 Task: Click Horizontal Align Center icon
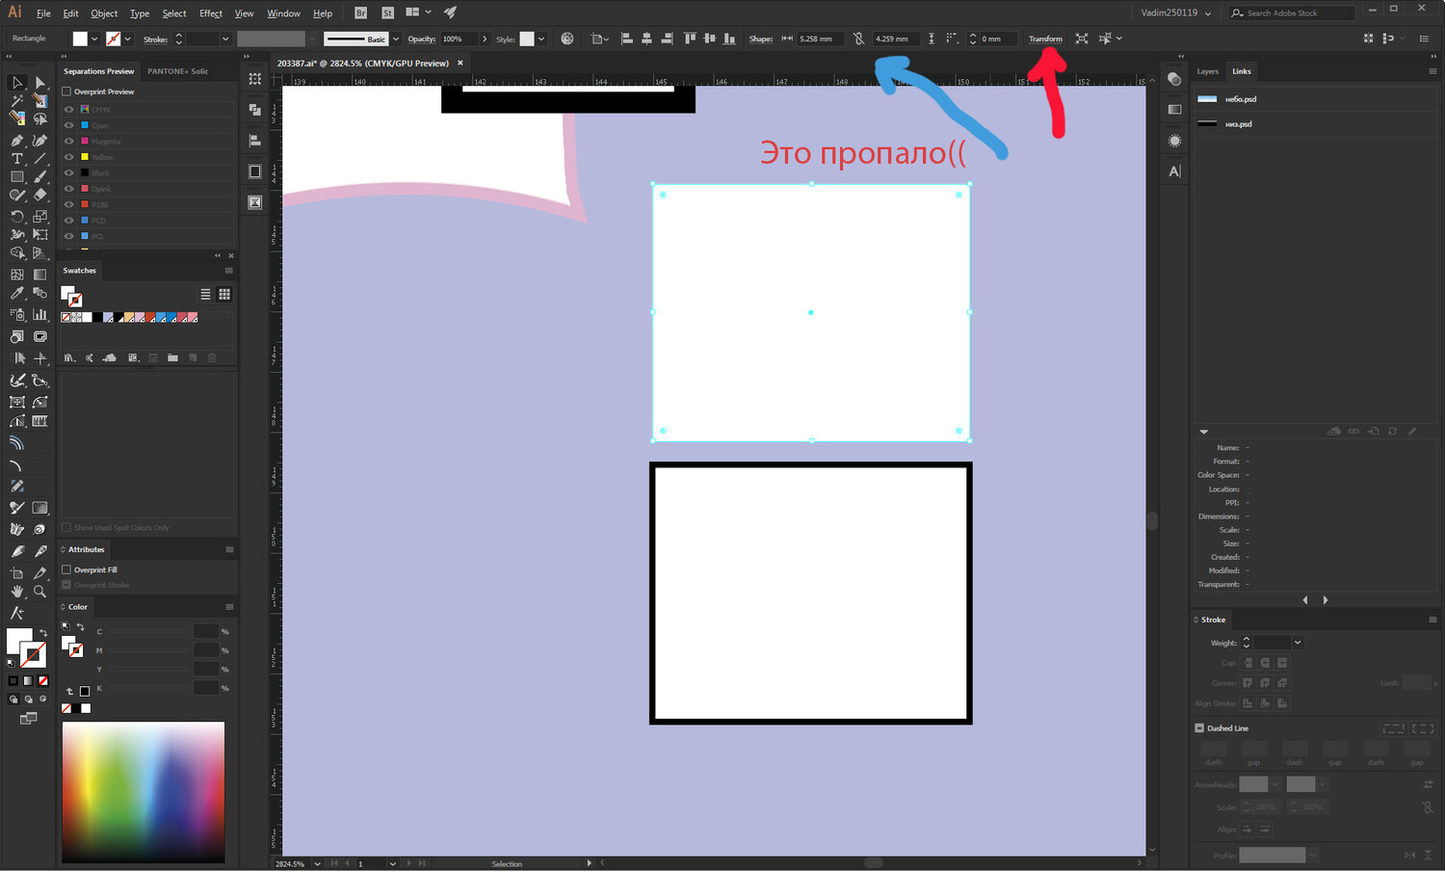[x=646, y=39]
